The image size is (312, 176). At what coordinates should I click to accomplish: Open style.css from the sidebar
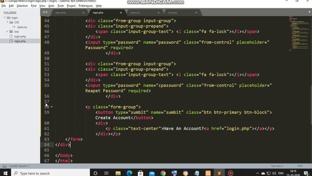pos(22,27)
